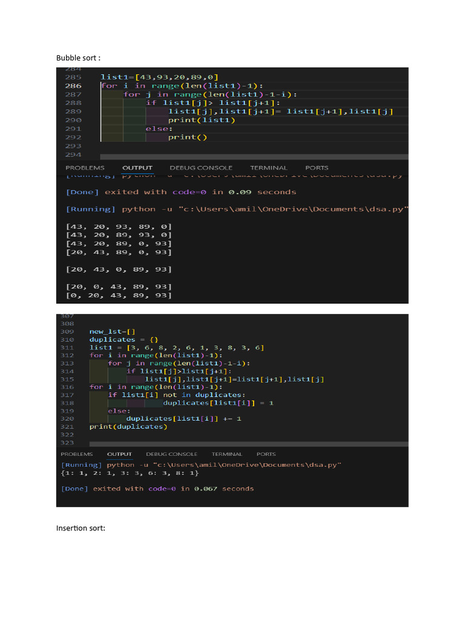Click 'new_lst=[]' on line 309
This screenshot has width=465, height=620.
coord(112,332)
